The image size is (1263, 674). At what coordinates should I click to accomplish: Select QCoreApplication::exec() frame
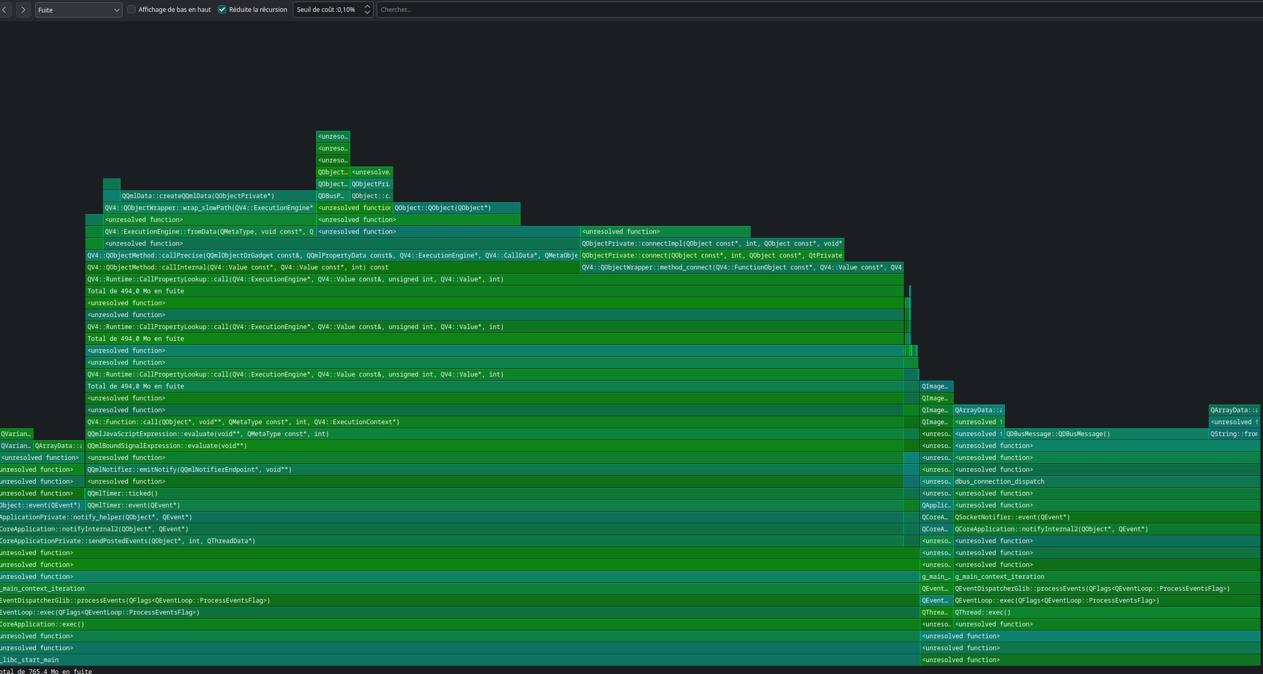(x=459, y=624)
